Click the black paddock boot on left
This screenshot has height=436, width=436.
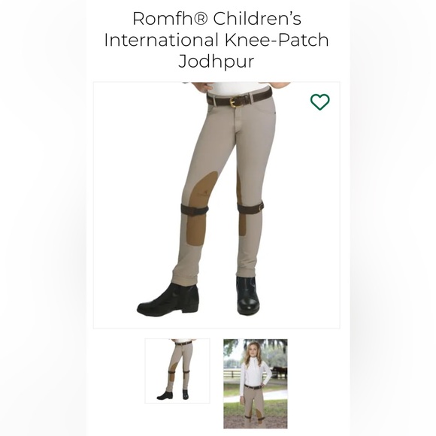(x=168, y=300)
